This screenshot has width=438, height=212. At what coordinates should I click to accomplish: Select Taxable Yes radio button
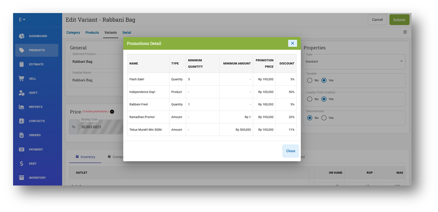[x=324, y=80]
